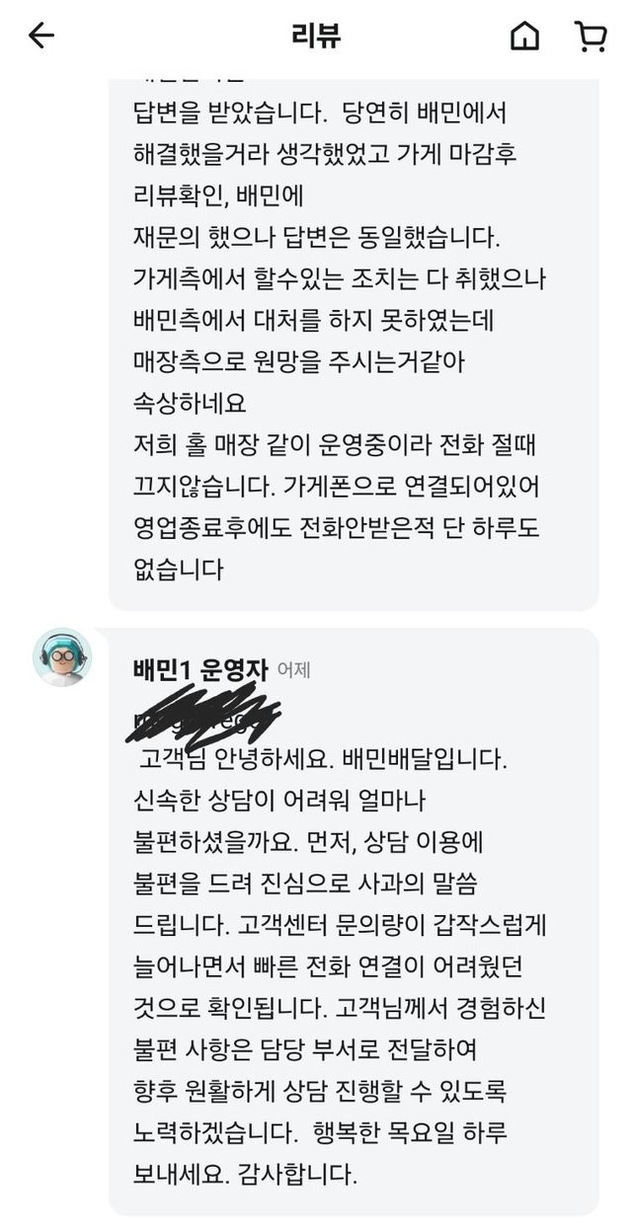Tap the 배민1 운영자 name label

coord(200,669)
